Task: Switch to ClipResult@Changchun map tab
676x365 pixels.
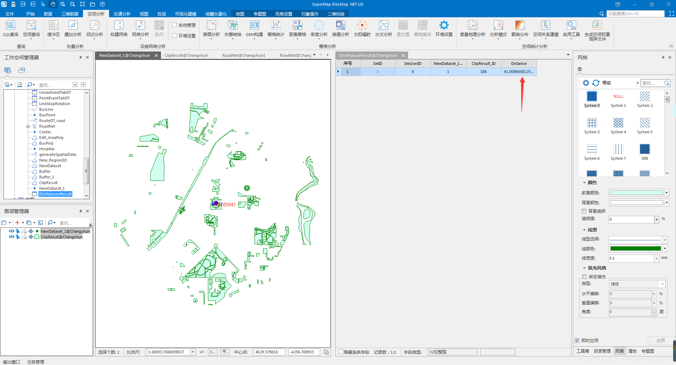Action: 186,55
